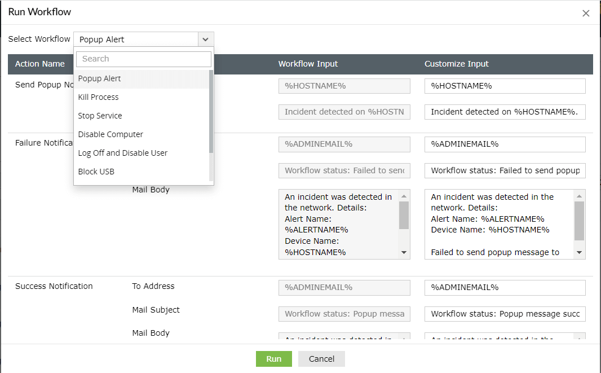Click Workflow Input 'Failed to send' subject
The height and width of the screenshot is (373, 601).
click(344, 170)
